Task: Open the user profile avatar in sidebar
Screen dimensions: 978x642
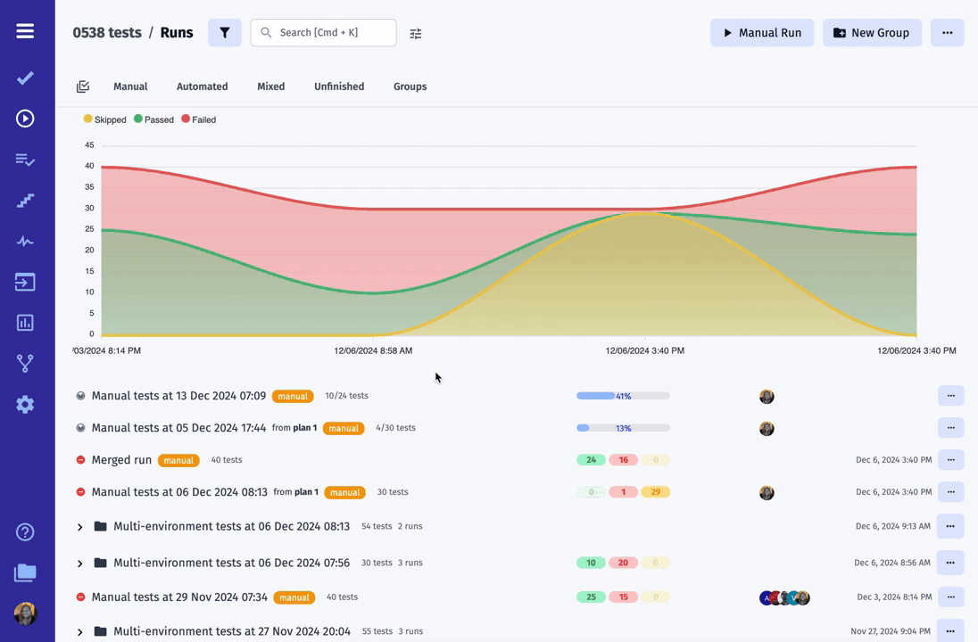Action: (26, 614)
